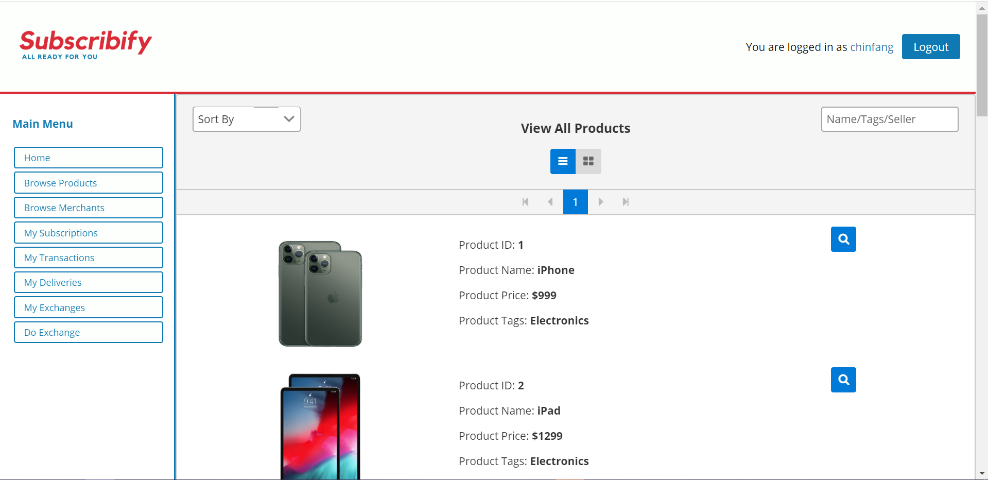Open the Do Exchange page
Image resolution: width=988 pixels, height=480 pixels.
coord(89,332)
